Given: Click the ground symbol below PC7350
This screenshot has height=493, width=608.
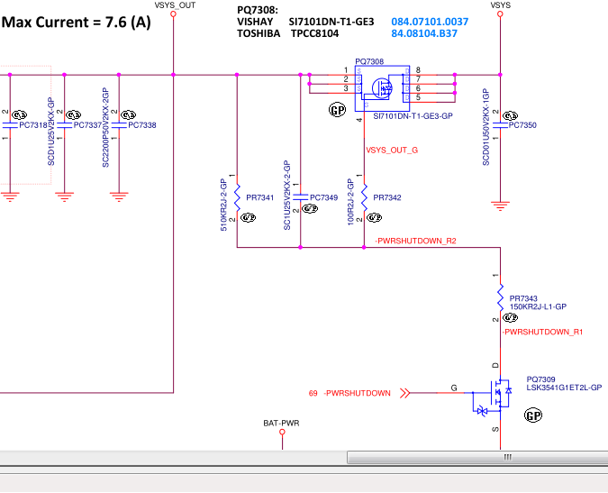Looking at the screenshot, I should tap(500, 206).
